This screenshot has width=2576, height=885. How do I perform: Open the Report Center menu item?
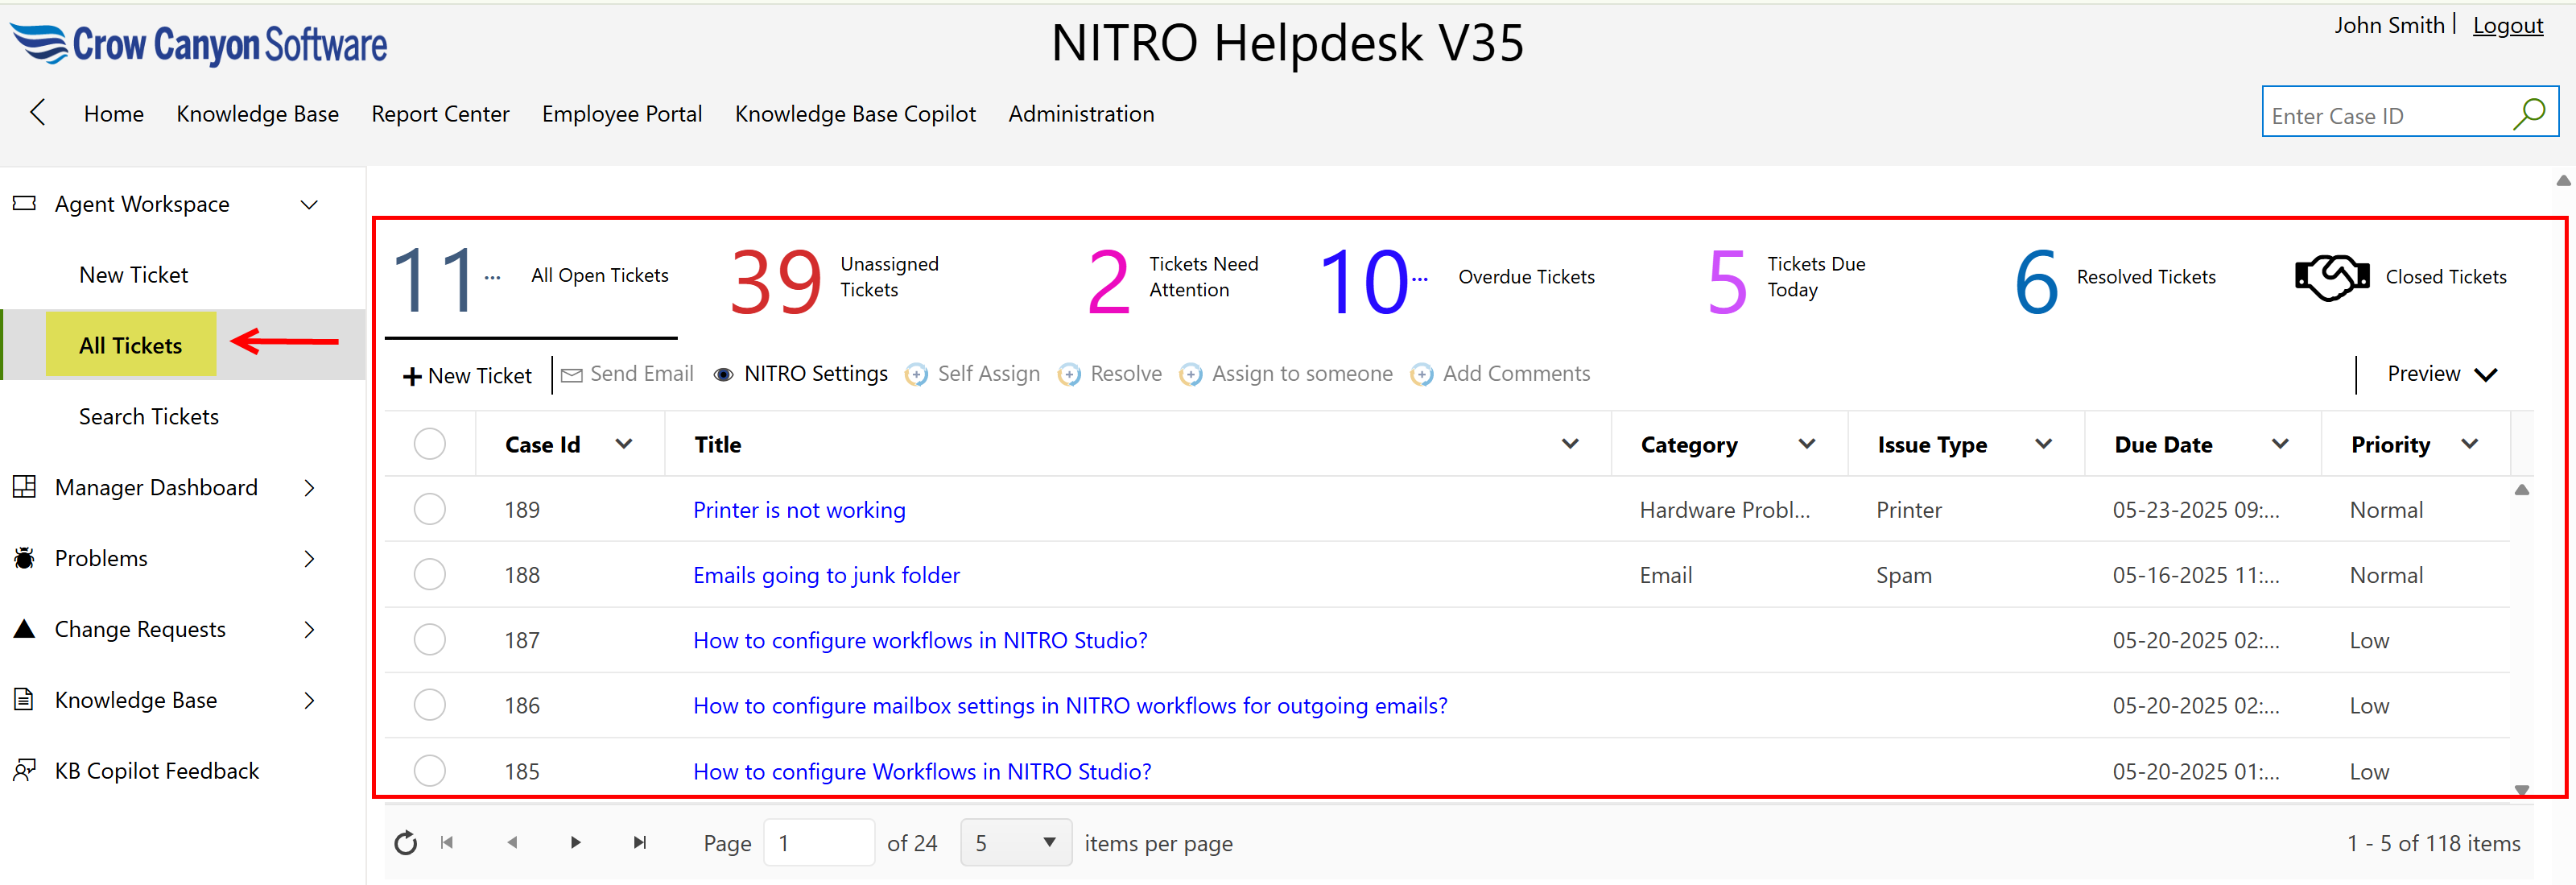click(x=440, y=114)
